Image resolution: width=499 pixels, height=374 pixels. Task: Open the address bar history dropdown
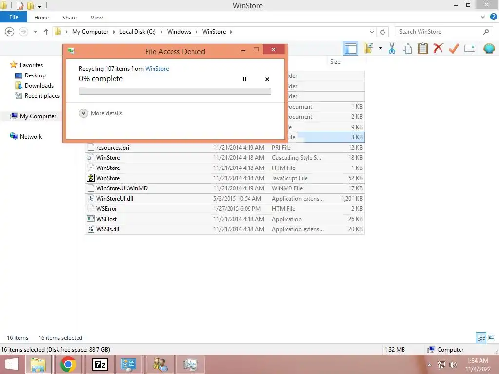(x=372, y=32)
